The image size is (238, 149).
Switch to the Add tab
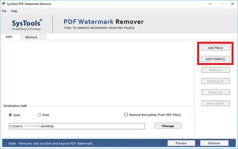[x=9, y=37]
